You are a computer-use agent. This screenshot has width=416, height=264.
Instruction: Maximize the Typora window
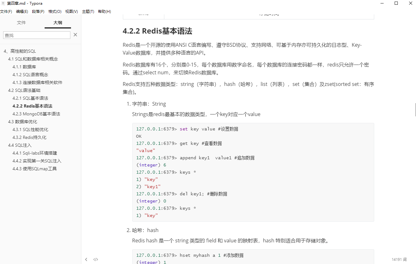tap(396, 3)
